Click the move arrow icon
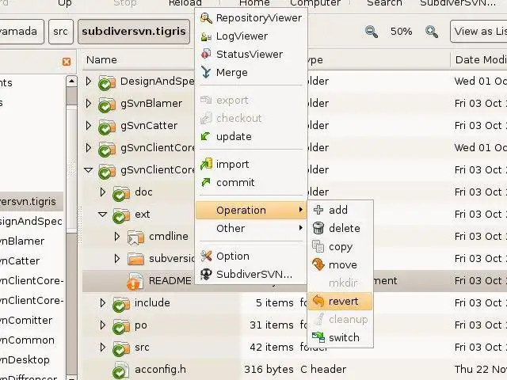Screen dimensions: 507x380 (x=318, y=264)
